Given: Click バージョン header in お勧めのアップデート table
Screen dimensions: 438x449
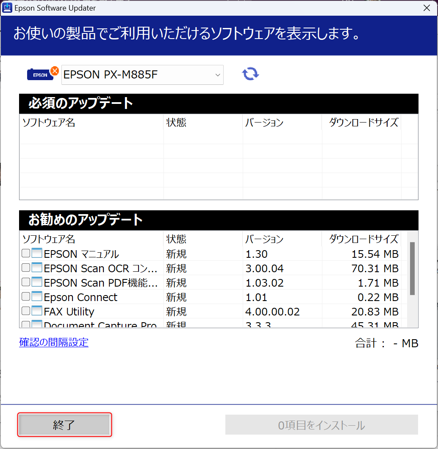Looking at the screenshot, I should [x=264, y=239].
